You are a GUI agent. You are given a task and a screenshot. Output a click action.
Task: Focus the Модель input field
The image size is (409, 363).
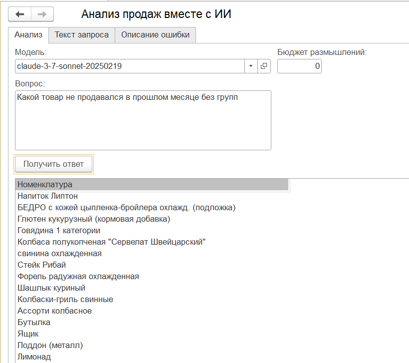pyautogui.click(x=130, y=66)
